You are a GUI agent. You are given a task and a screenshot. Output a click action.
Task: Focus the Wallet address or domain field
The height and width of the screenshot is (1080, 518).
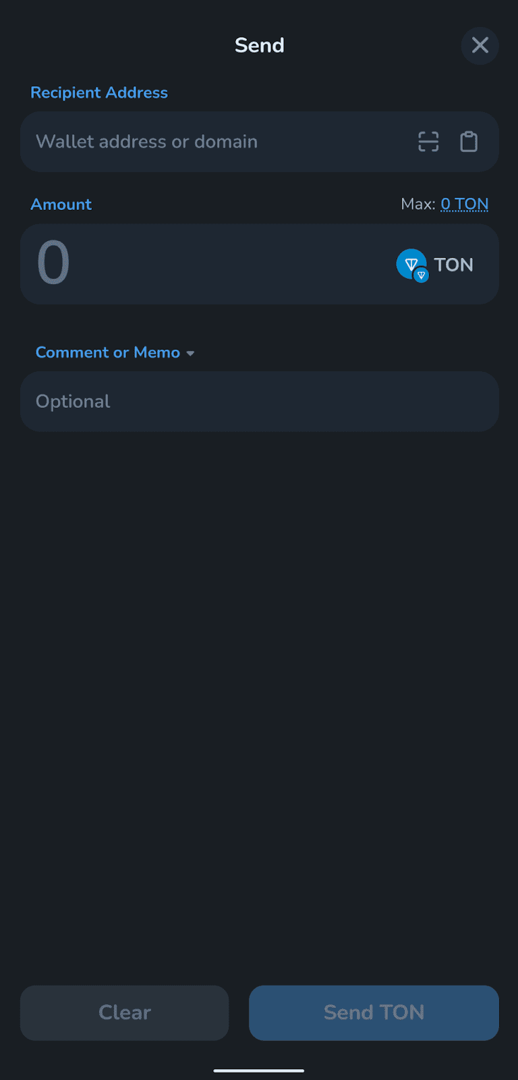(202, 142)
